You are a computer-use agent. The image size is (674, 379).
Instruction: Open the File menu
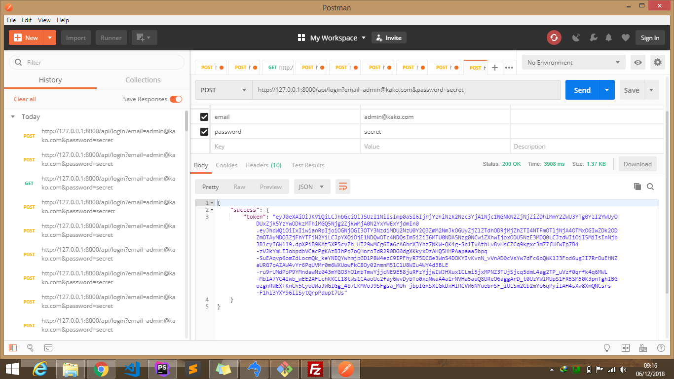11,20
